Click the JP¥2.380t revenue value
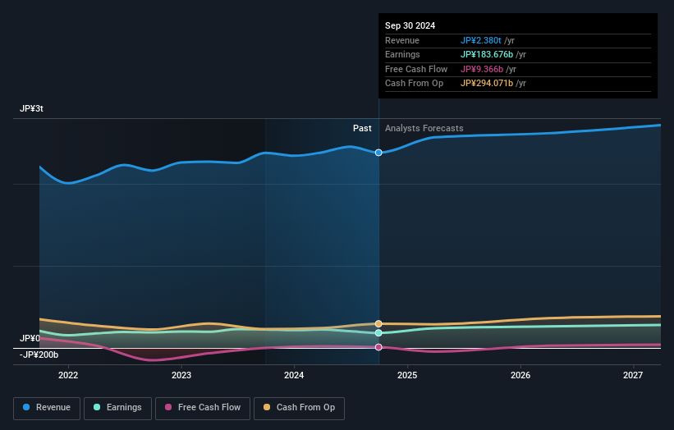Viewport: 674px width, 430px height. point(480,40)
